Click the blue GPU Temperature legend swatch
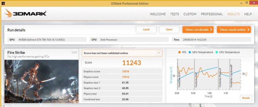Screen dimensions: 258x107 (x=189, y=52)
